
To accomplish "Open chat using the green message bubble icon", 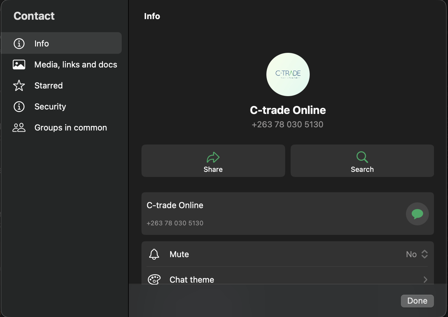I will click(x=417, y=214).
